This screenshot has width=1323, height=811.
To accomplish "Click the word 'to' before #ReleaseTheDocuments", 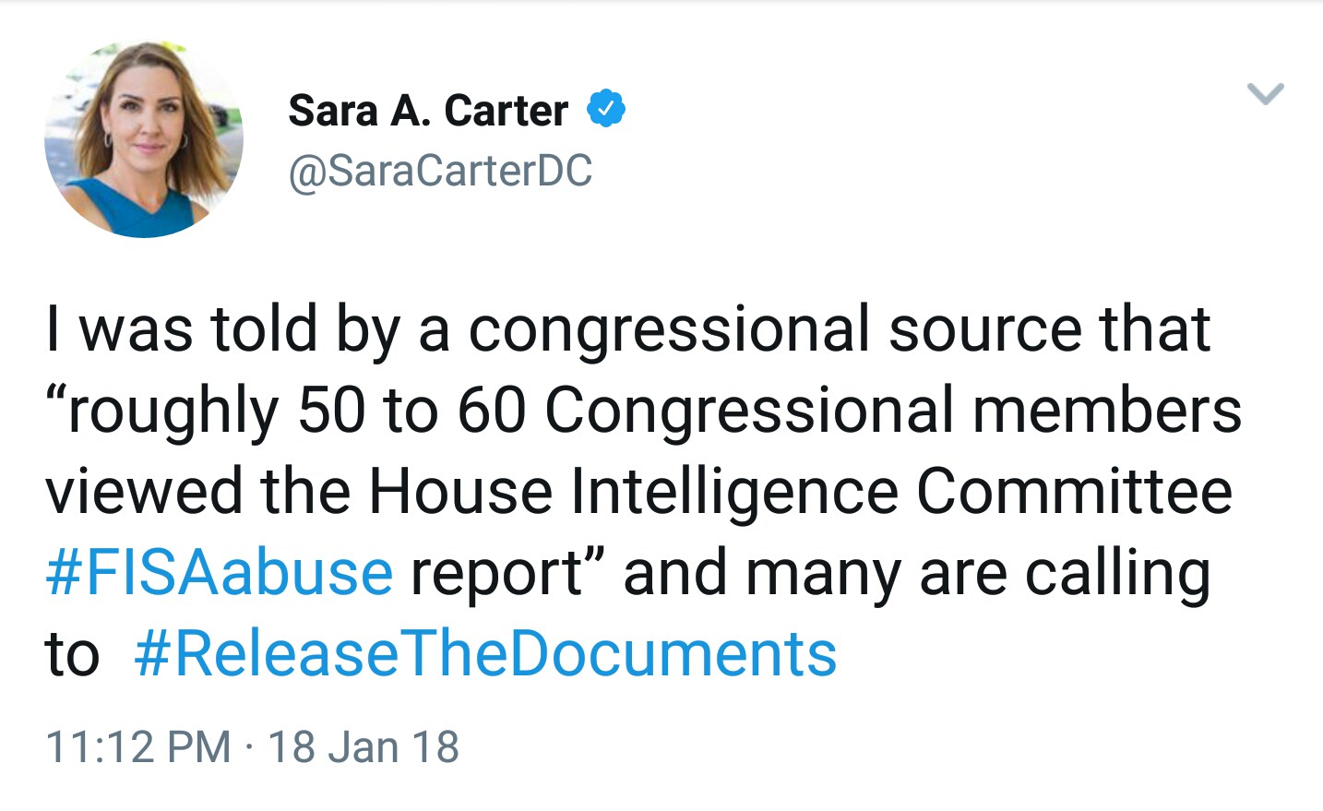I will 72,655.
